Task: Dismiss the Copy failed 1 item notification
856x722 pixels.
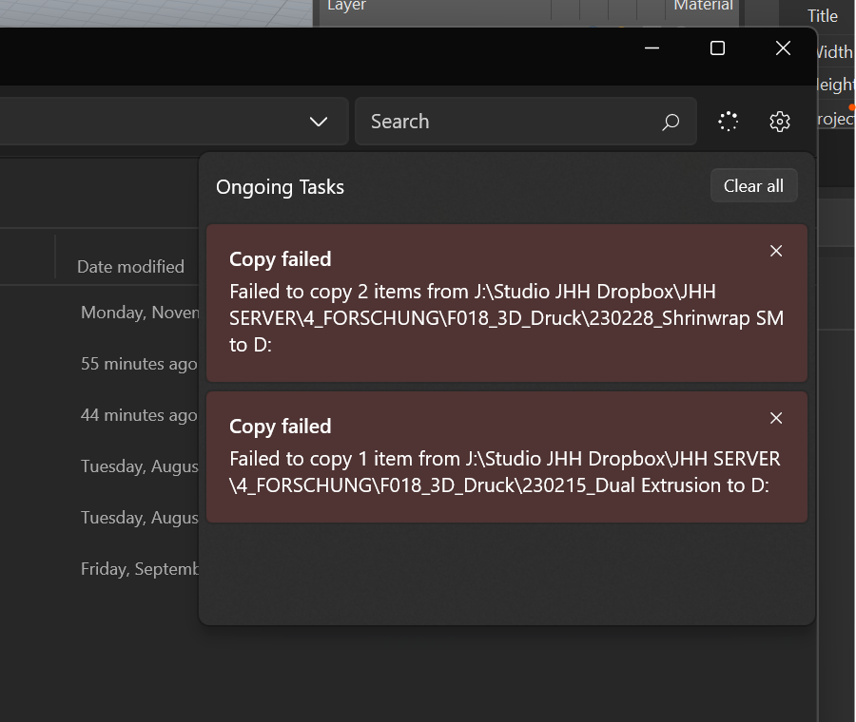Action: pyautogui.click(x=776, y=418)
